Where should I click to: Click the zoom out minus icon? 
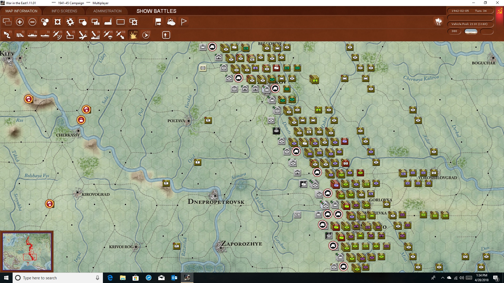[32, 22]
